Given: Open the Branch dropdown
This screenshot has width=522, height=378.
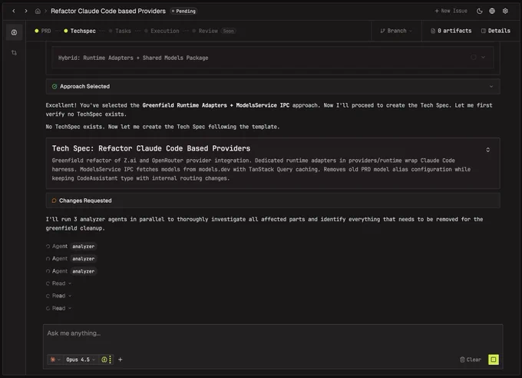Looking at the screenshot, I should [396, 31].
